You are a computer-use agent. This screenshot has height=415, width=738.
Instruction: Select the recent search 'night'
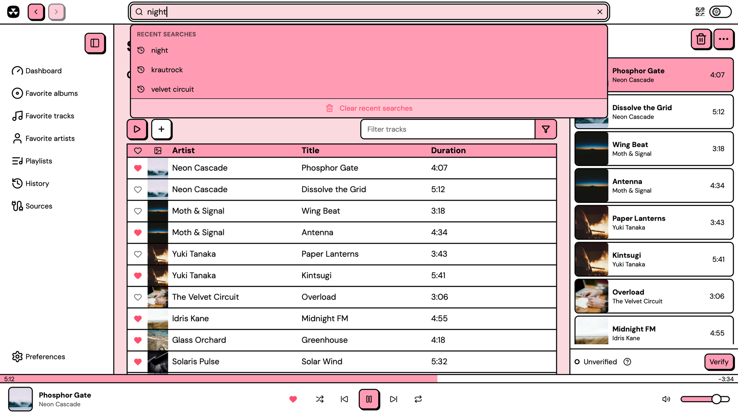[369, 50]
